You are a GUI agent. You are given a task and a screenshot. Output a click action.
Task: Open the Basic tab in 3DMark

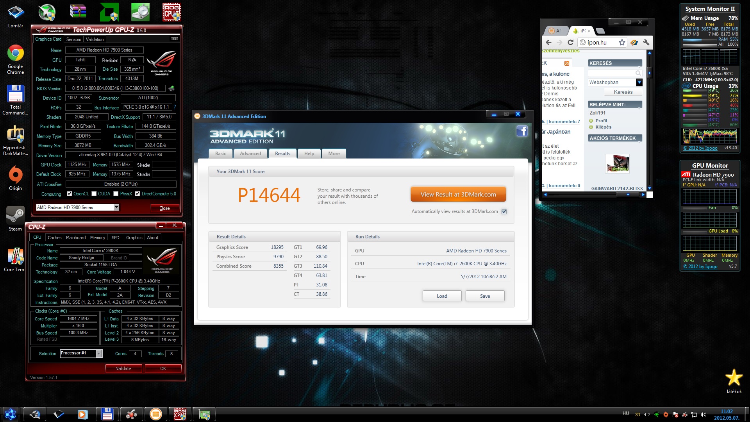click(221, 154)
